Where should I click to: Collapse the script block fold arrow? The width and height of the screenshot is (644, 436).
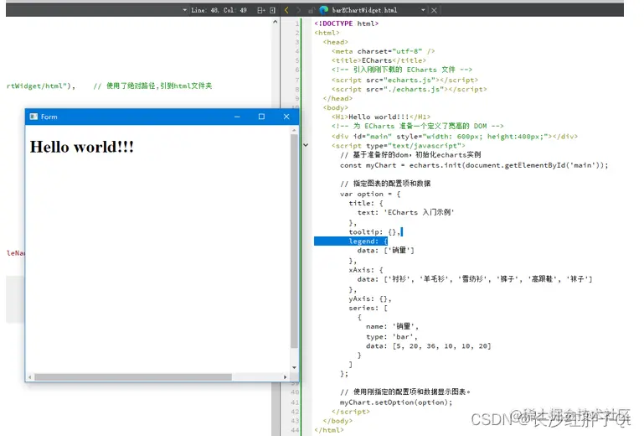pyautogui.click(x=306, y=145)
